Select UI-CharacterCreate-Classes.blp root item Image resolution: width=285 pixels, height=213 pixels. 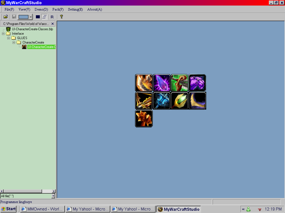click(x=33, y=29)
